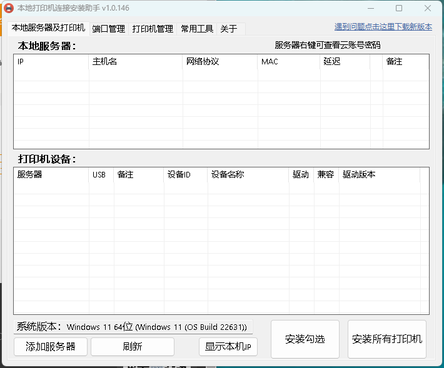Click the USB column header
444x368 pixels.
[x=101, y=174]
